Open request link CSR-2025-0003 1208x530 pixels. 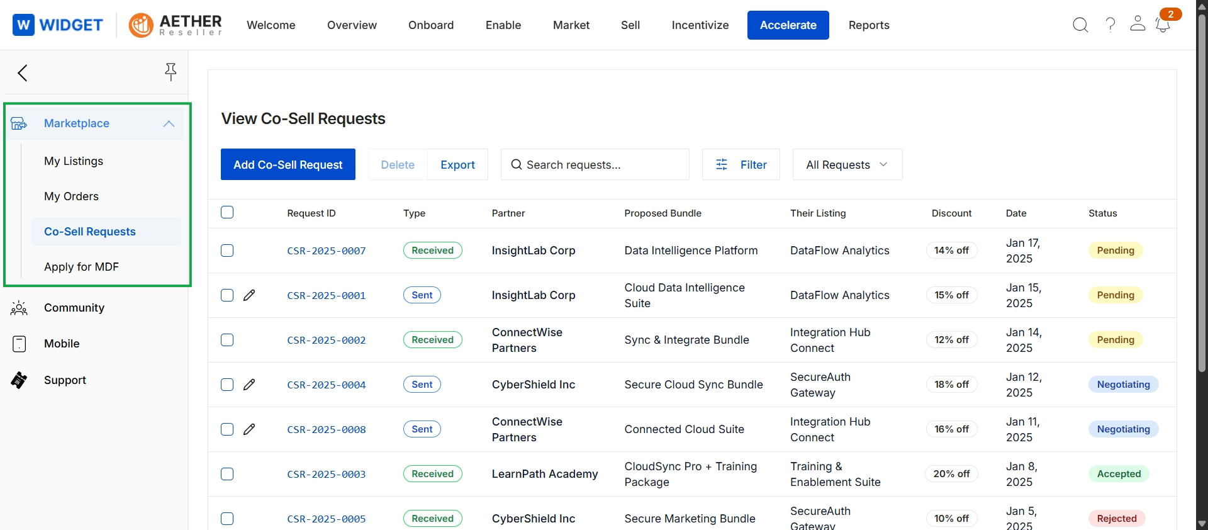tap(327, 474)
